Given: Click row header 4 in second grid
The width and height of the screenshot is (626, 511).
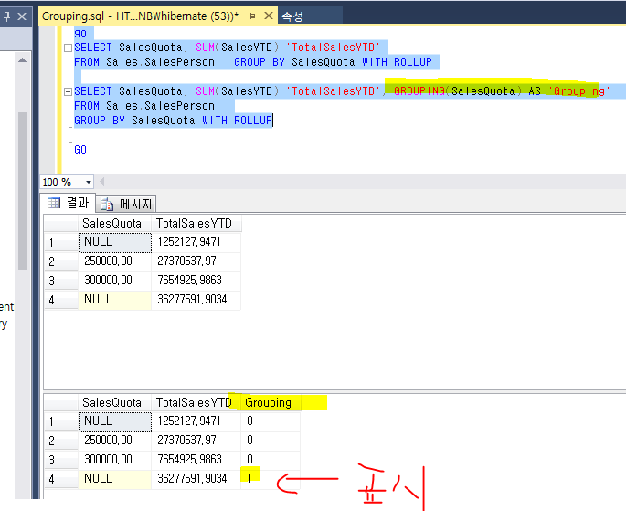Looking at the screenshot, I should point(61,479).
